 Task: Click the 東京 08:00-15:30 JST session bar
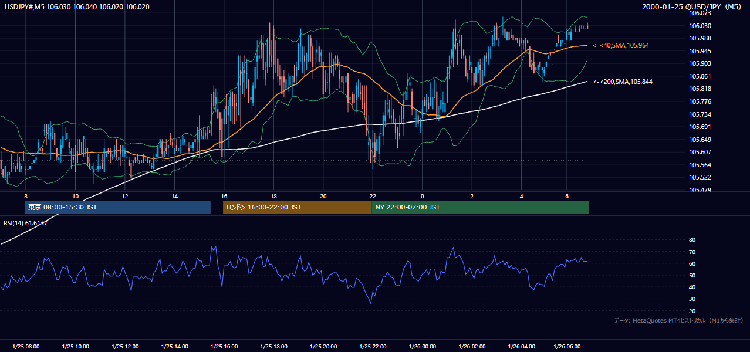pyautogui.click(x=117, y=207)
